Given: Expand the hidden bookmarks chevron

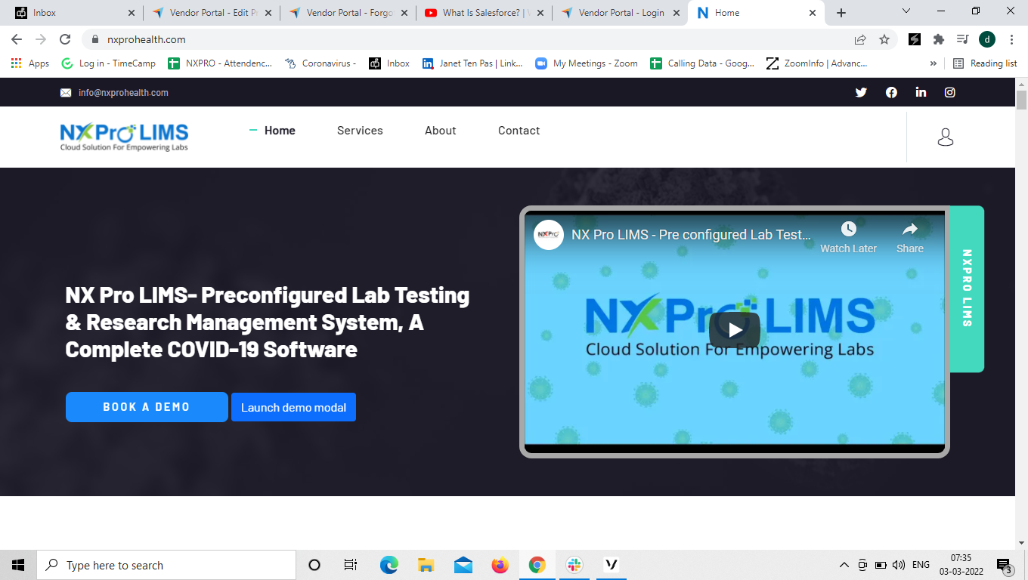Looking at the screenshot, I should [934, 63].
